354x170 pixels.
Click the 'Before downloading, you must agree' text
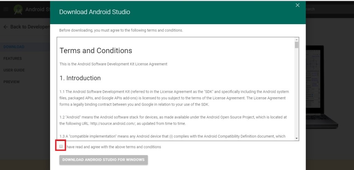point(121,30)
